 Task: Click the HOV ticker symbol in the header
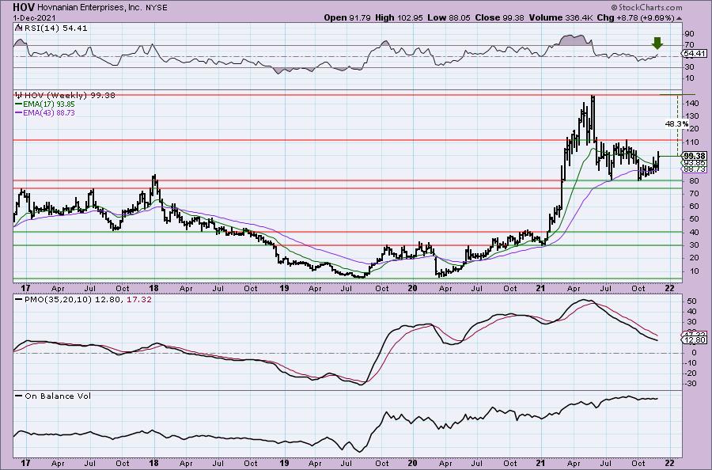point(24,7)
